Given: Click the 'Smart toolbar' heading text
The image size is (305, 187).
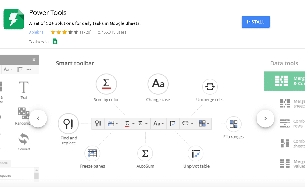Looking at the screenshot, I should coord(75,63).
